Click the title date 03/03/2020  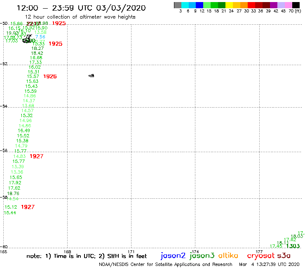pos(121,8)
